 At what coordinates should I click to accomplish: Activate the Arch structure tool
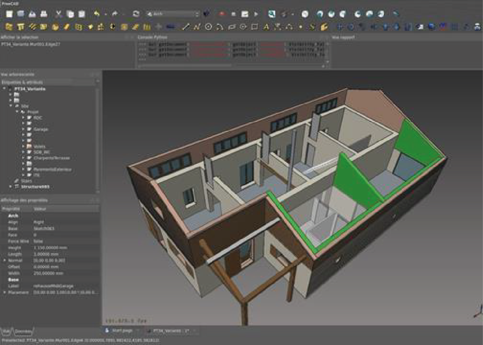[21, 27]
